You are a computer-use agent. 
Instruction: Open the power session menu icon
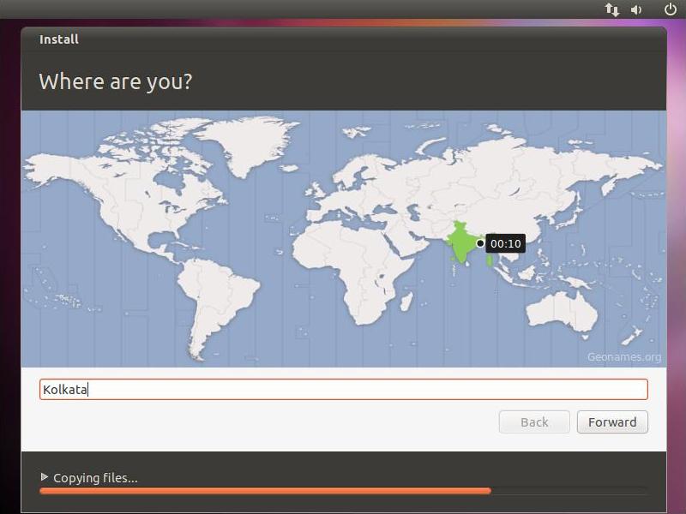click(671, 9)
